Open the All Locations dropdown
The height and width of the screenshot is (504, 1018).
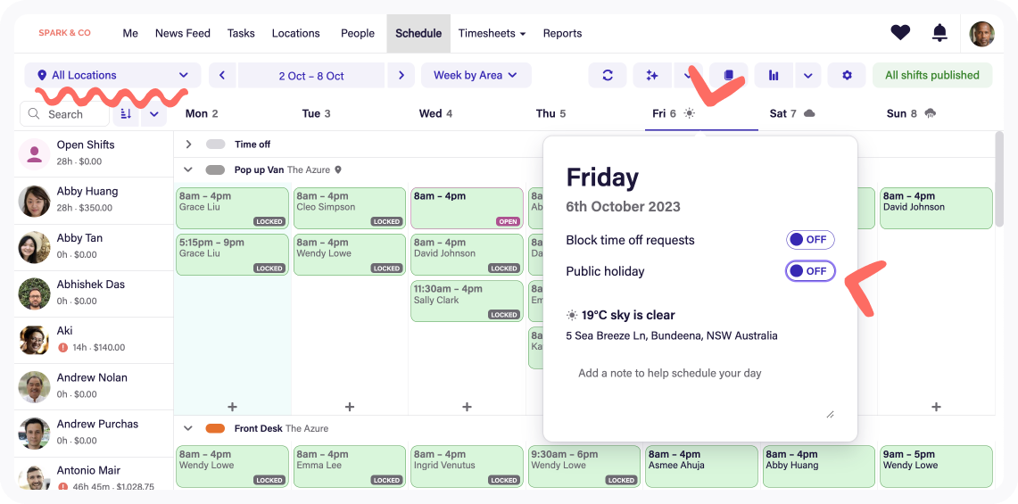[x=112, y=76]
